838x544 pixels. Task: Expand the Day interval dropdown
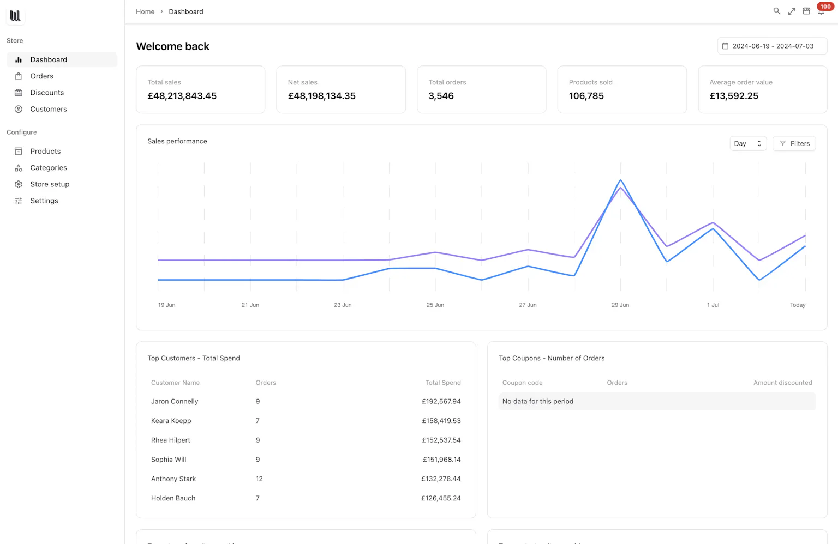coord(748,143)
